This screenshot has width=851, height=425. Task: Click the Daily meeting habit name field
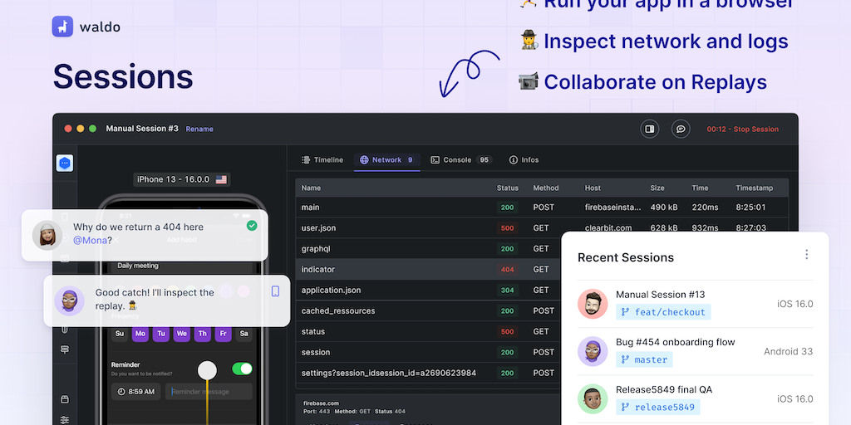point(182,266)
